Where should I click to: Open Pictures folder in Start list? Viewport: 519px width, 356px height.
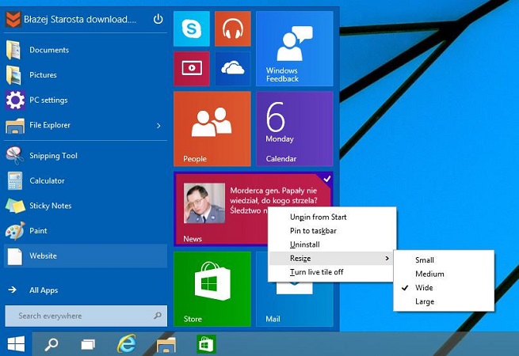coord(86,75)
